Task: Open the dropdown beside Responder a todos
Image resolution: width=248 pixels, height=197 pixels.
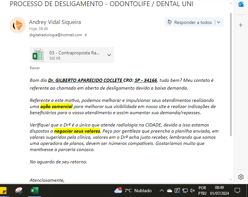Action: (219, 22)
